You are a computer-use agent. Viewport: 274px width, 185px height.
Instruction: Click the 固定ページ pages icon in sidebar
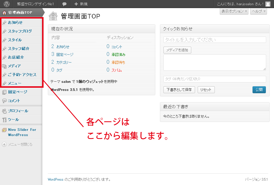4,92
